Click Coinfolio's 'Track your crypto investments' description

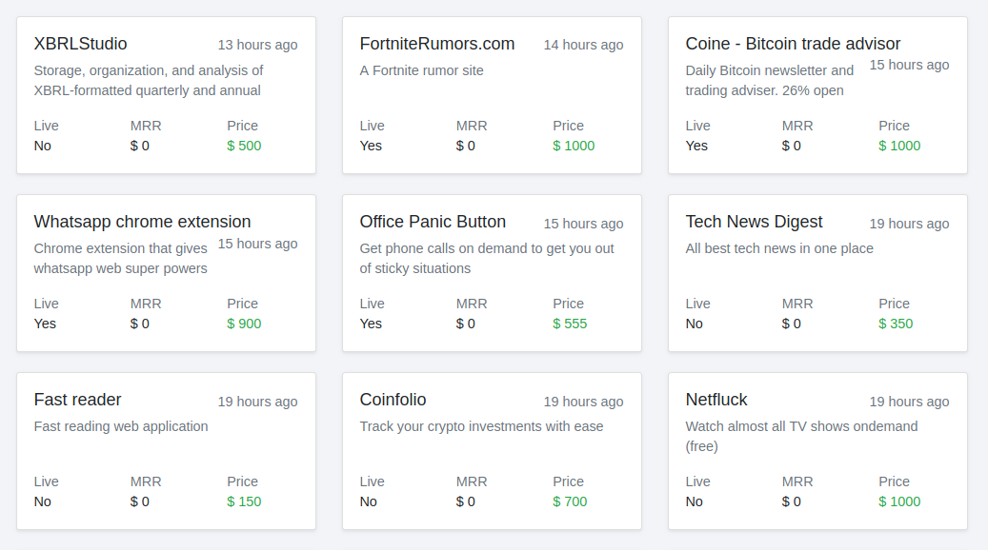pos(481,426)
